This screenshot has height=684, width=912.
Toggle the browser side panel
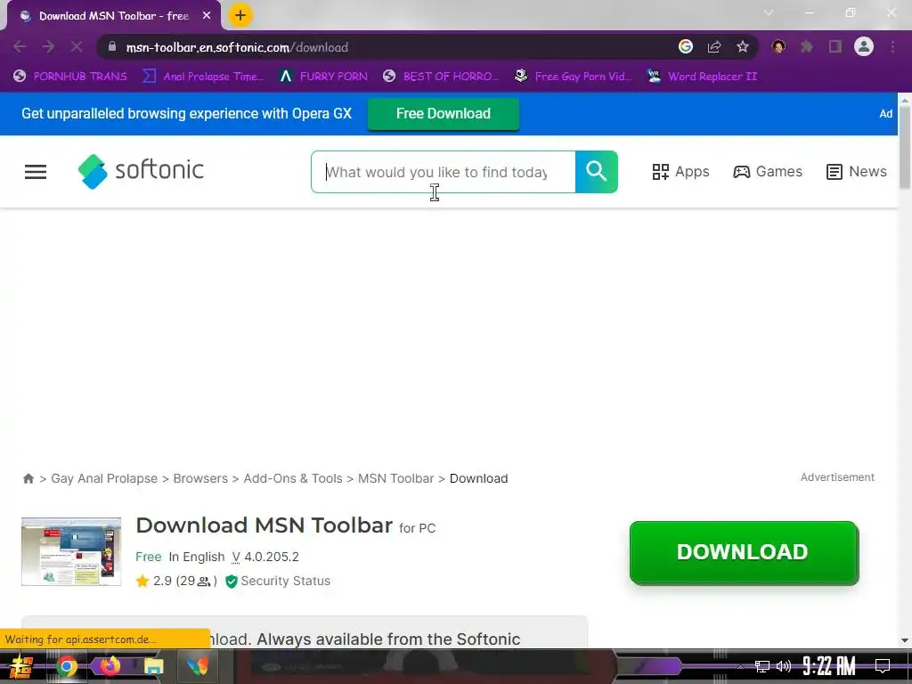(835, 46)
